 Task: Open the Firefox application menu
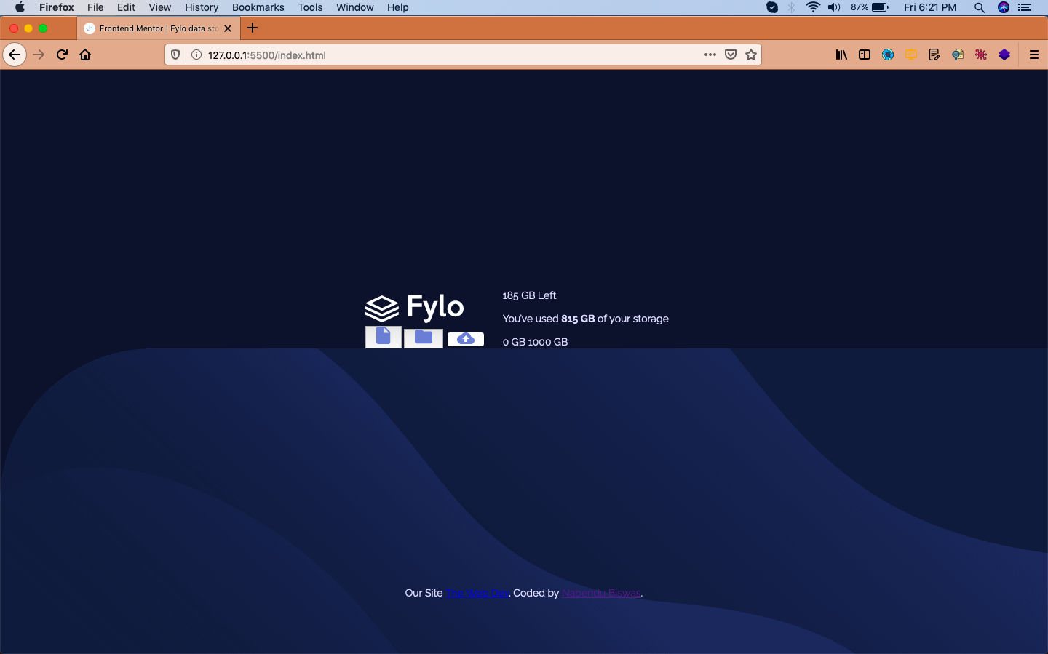(x=57, y=7)
